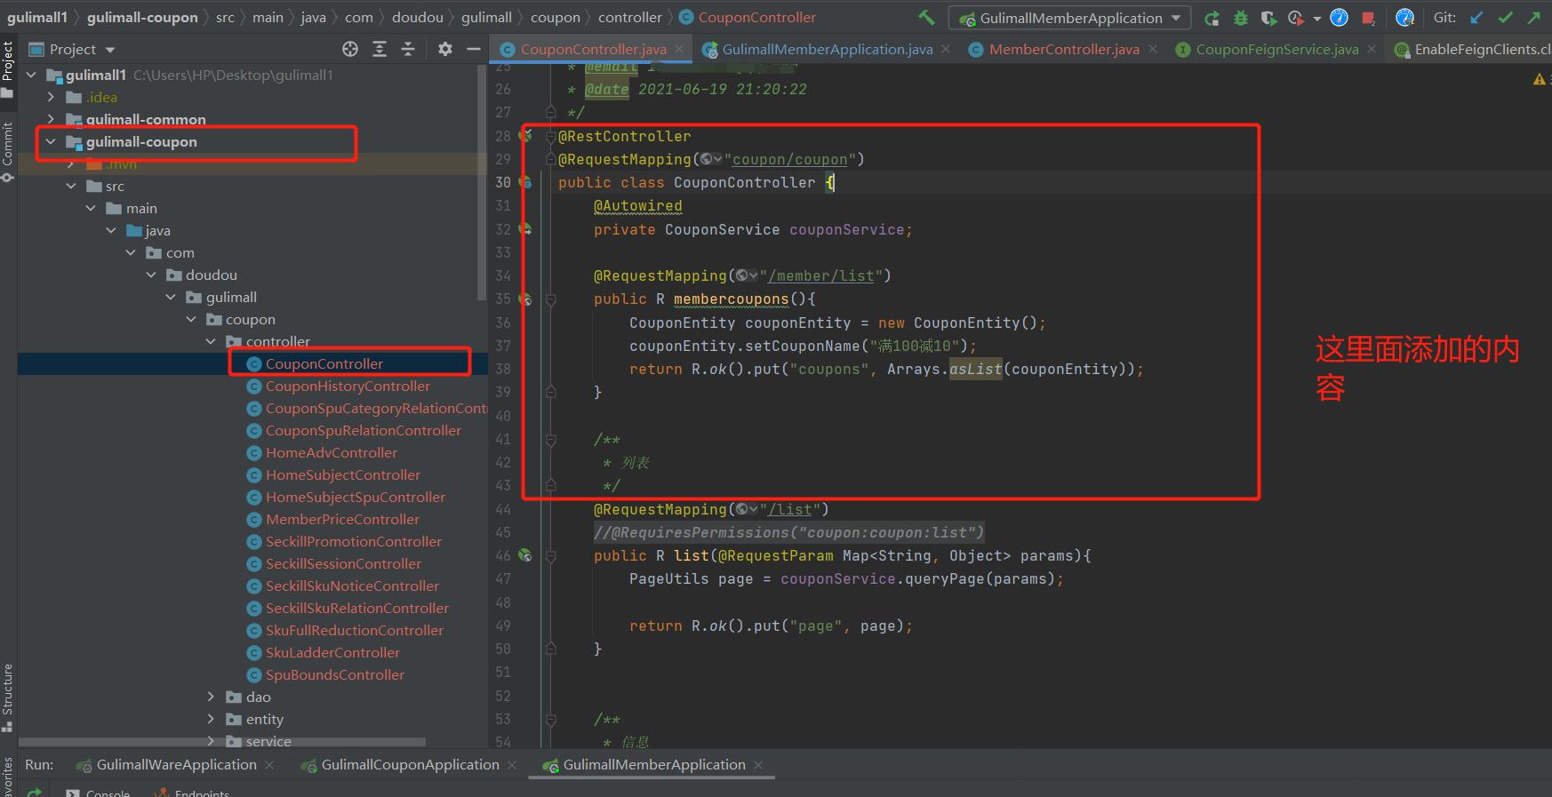Image resolution: width=1552 pixels, height=797 pixels.
Task: Click the gutter icon on line 46
Action: (526, 555)
